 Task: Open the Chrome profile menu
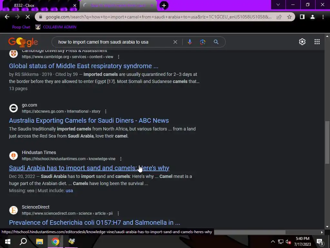pos(313,17)
